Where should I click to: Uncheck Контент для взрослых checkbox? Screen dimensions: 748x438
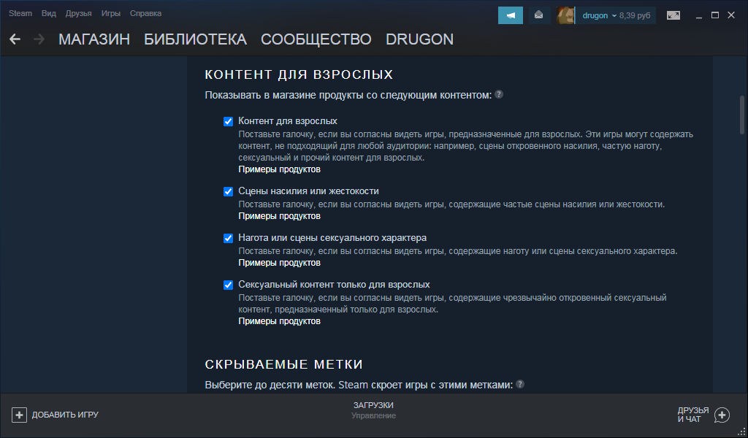[x=228, y=120]
